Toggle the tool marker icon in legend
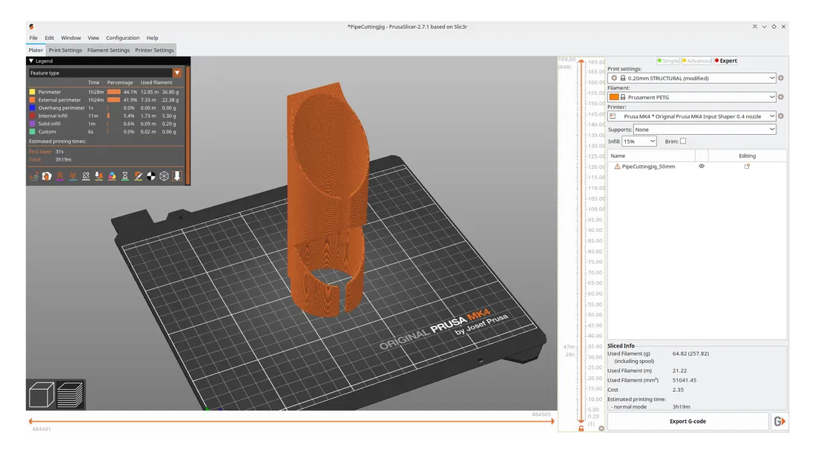 point(177,176)
